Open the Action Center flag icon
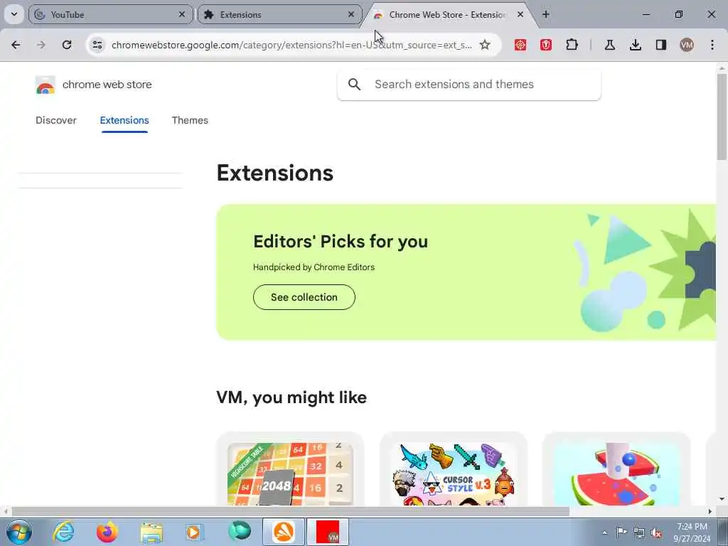The height and width of the screenshot is (546, 728). [621, 532]
